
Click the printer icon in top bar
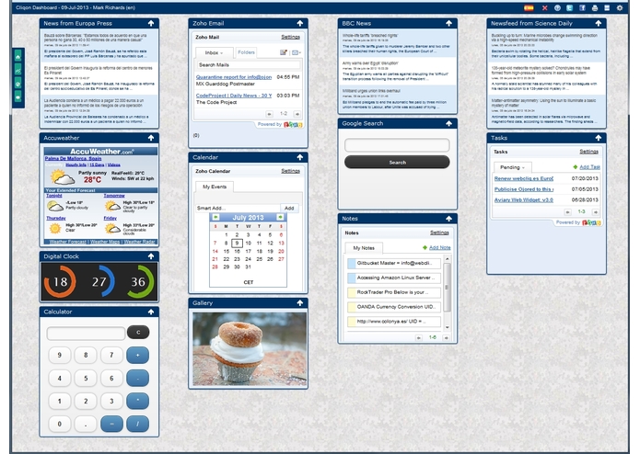(595, 7)
